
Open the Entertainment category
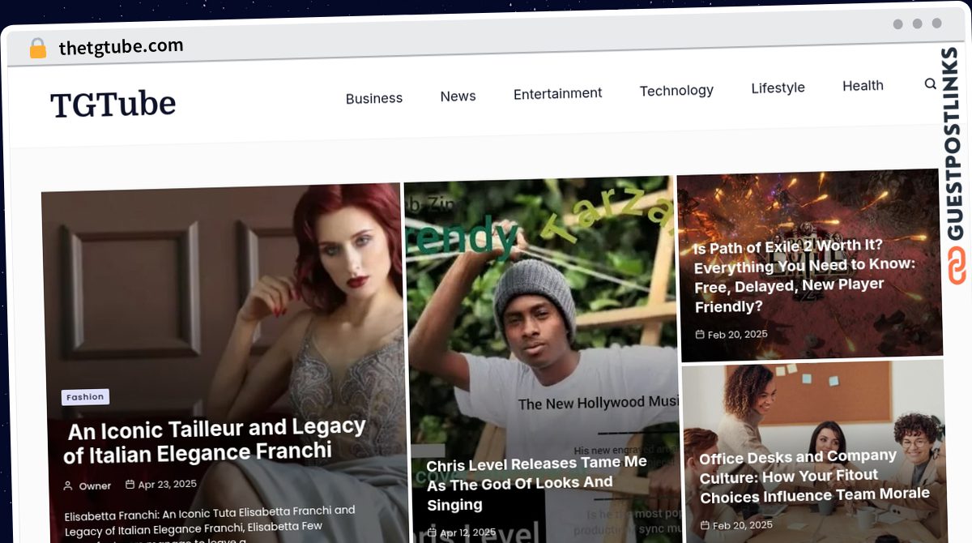557,93
